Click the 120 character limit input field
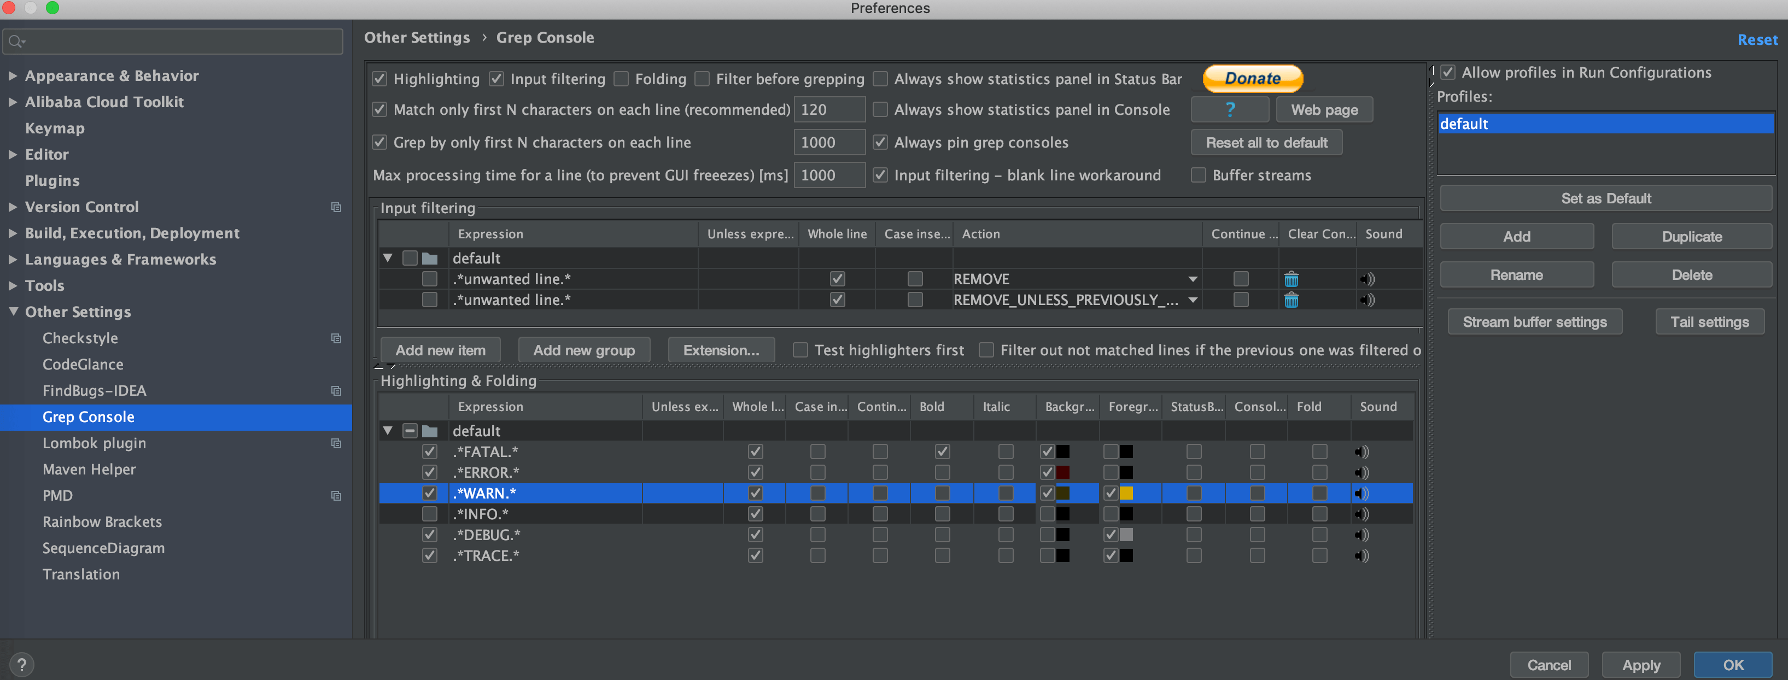1788x680 pixels. (x=829, y=109)
